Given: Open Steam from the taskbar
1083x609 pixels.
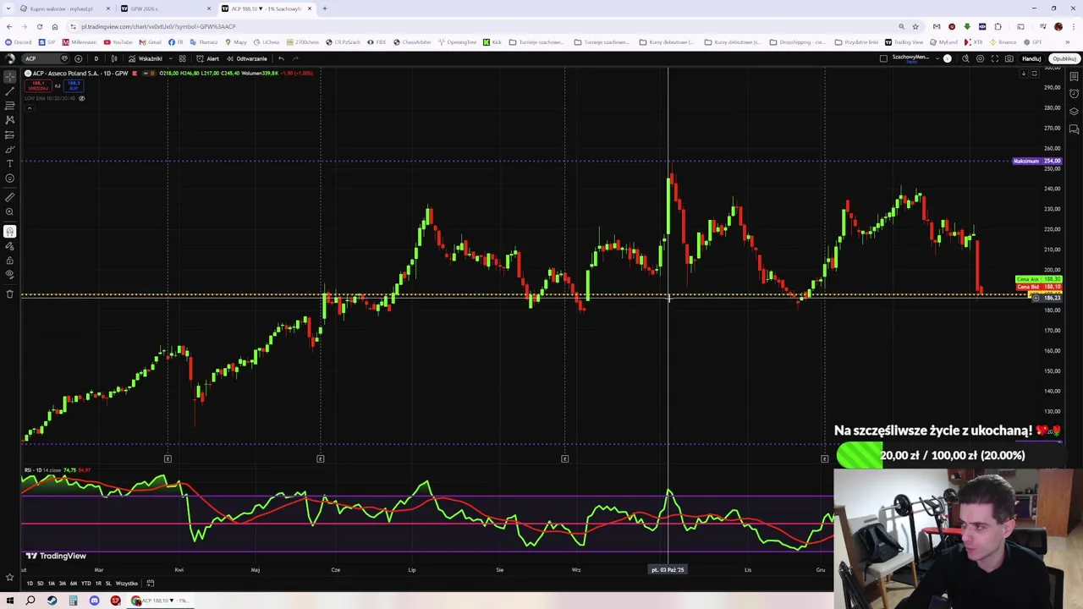Looking at the screenshot, I should click(x=52, y=601).
